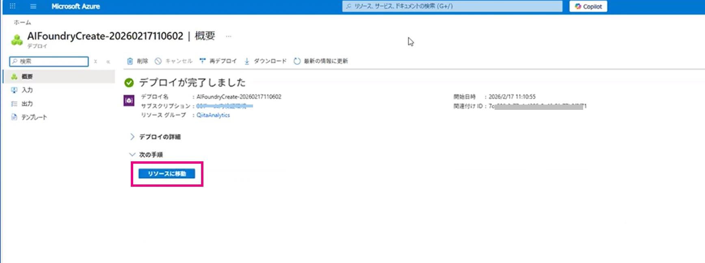The image size is (705, 263).
Task: Expand デプロイの詳細 section
Action: coord(156,137)
